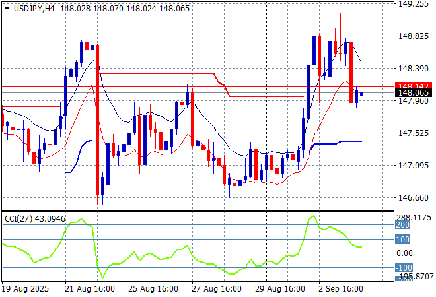Select the 149.255 price axis label
Image resolution: width=436 pixels, height=297 pixels.
click(414, 4)
